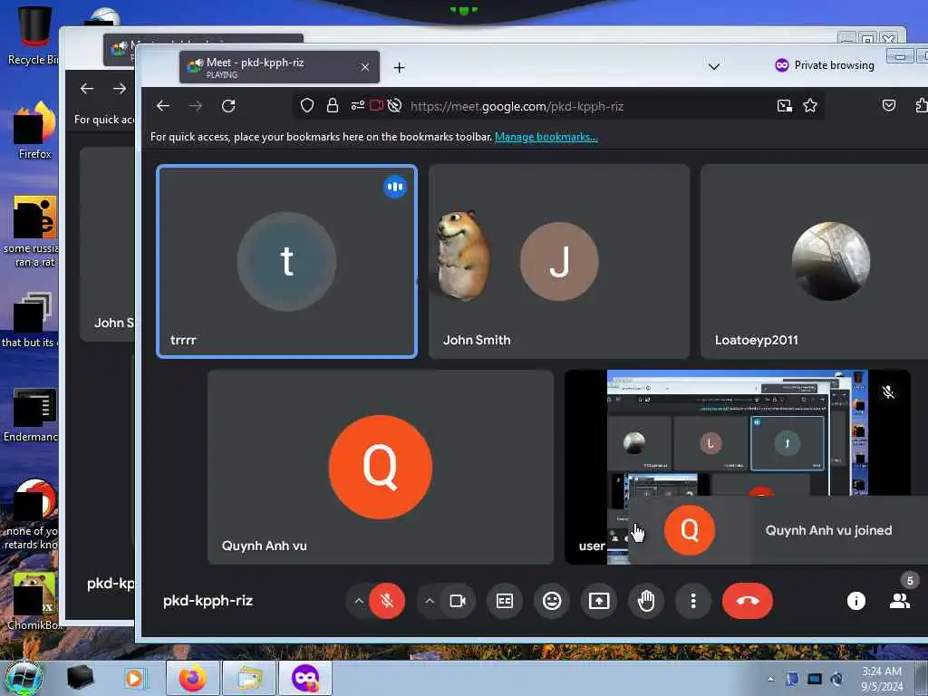Select the large Quynh Anh vu tile
The width and height of the screenshot is (928, 696).
point(381,467)
